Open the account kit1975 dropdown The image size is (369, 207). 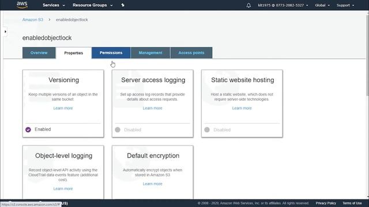coord(283,5)
